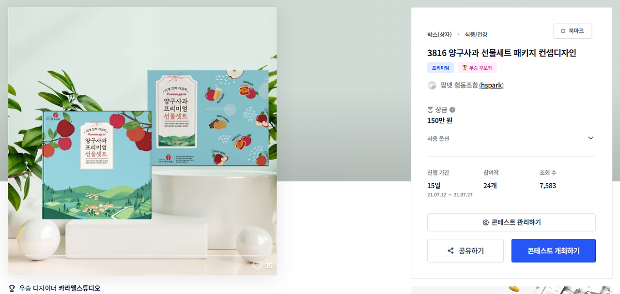Screen dimensions: 620x294
Task: Click the 콘테스트 관리하기 button
Action: [511, 222]
